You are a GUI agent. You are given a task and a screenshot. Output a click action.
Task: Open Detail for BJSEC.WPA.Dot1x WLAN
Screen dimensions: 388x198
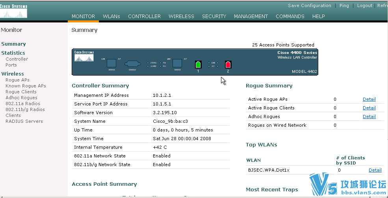(x=375, y=170)
